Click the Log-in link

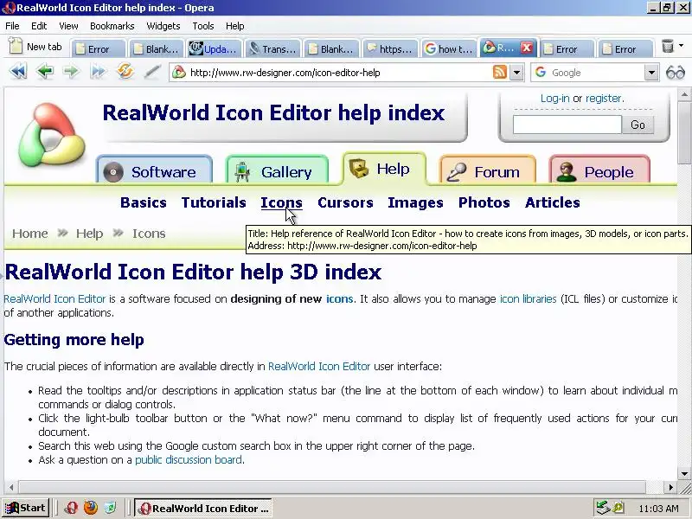(554, 99)
